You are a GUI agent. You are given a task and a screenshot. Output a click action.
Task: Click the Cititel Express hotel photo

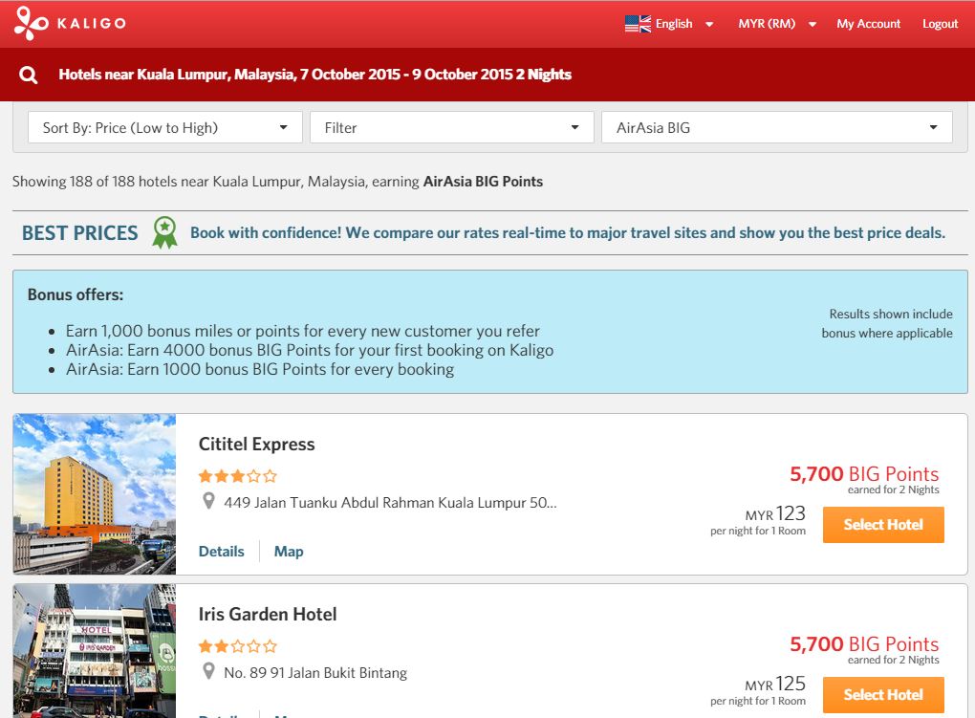tap(93, 493)
